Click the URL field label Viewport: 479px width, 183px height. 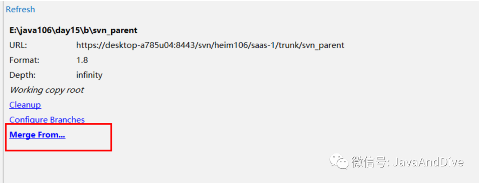(18, 45)
